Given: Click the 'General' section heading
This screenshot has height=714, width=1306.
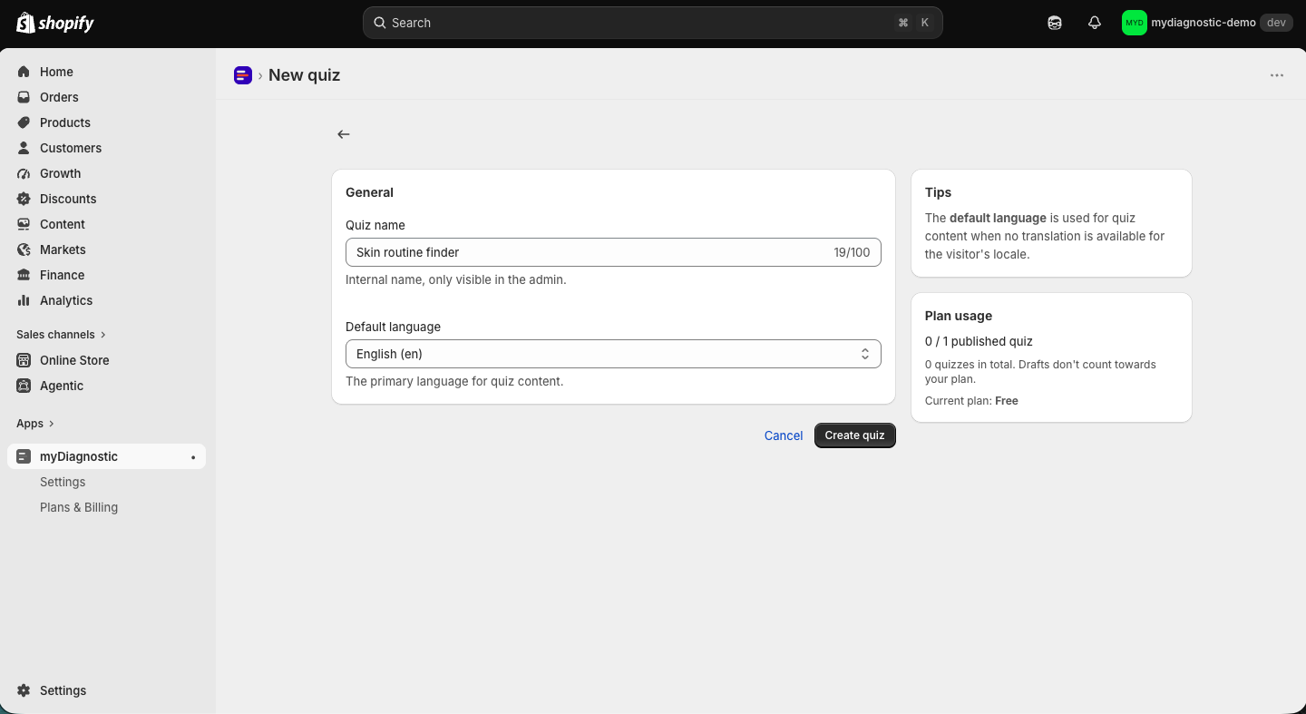Looking at the screenshot, I should [x=369, y=192].
